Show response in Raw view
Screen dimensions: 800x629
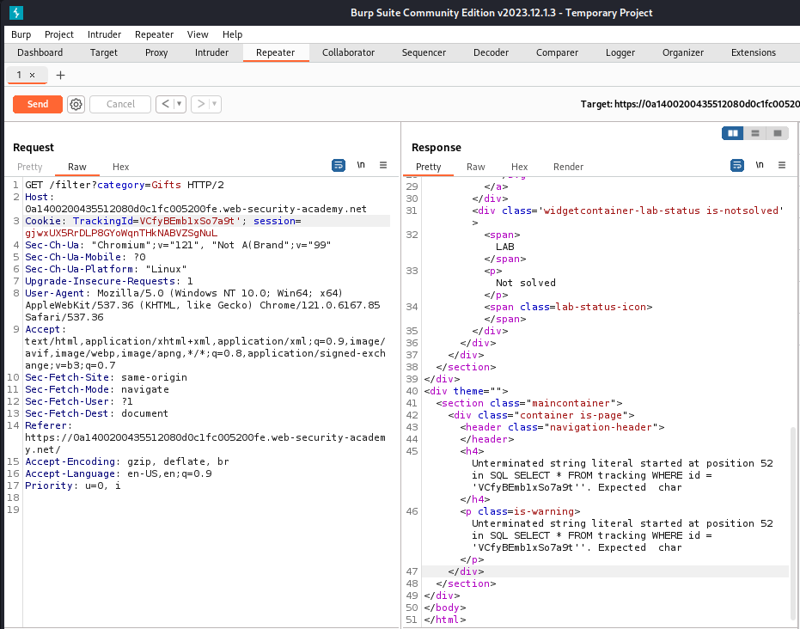(475, 167)
